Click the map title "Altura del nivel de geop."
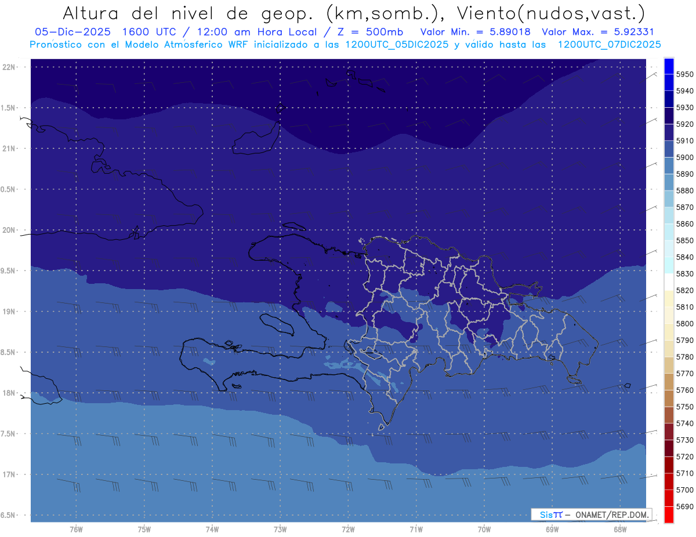Screen dimensions: 696x537 pos(188,13)
